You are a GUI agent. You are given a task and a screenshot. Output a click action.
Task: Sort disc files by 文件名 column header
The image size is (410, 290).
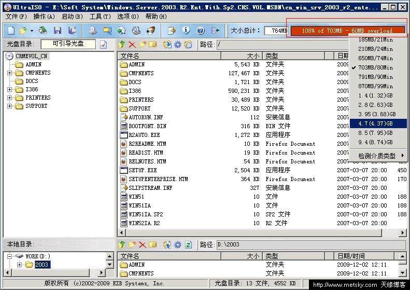click(169, 56)
